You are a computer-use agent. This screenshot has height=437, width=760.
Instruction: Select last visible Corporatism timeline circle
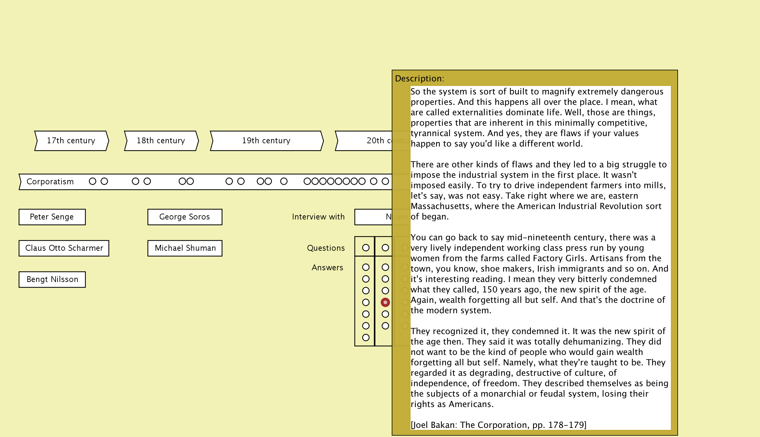[x=385, y=181]
